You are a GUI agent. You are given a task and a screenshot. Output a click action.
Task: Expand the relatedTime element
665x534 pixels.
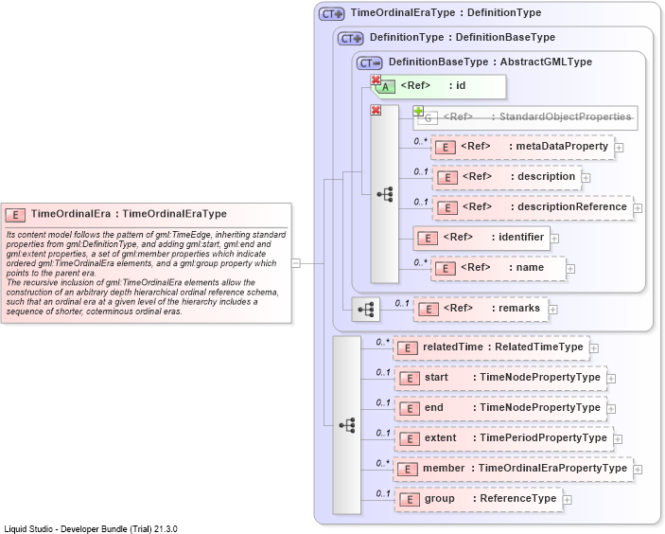coord(594,348)
